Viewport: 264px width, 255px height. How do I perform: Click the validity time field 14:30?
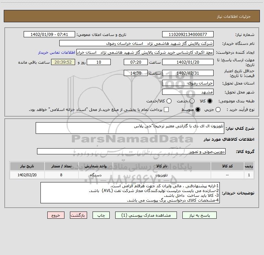coord(136,73)
